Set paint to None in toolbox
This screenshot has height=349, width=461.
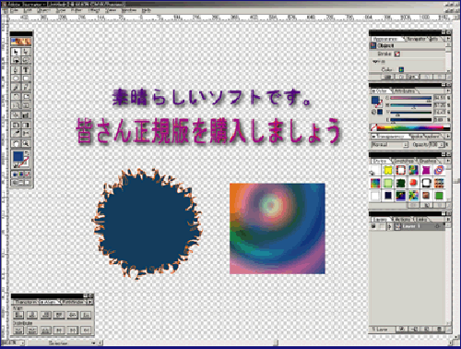(x=28, y=174)
